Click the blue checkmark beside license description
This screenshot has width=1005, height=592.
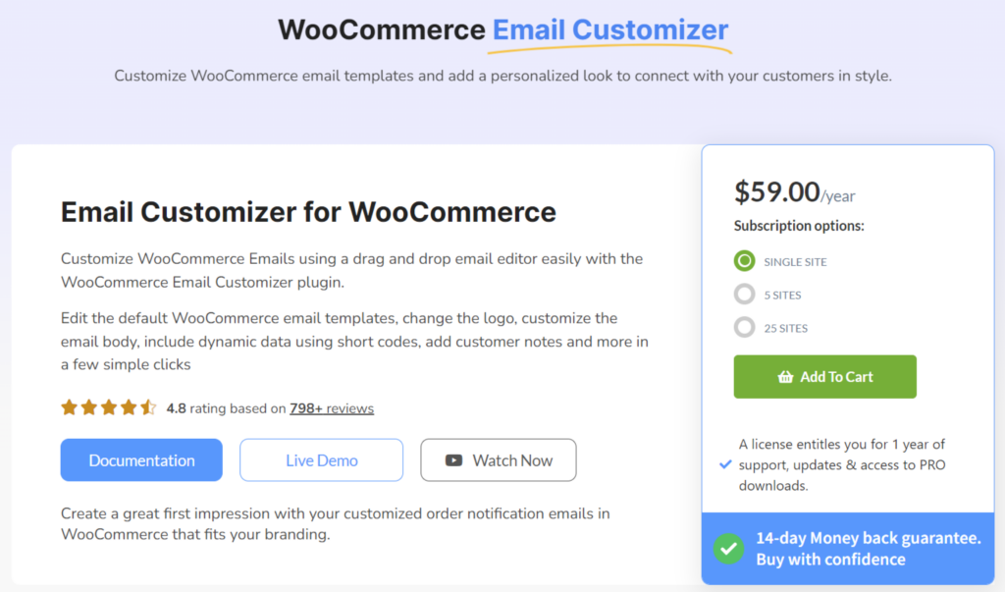[724, 466]
